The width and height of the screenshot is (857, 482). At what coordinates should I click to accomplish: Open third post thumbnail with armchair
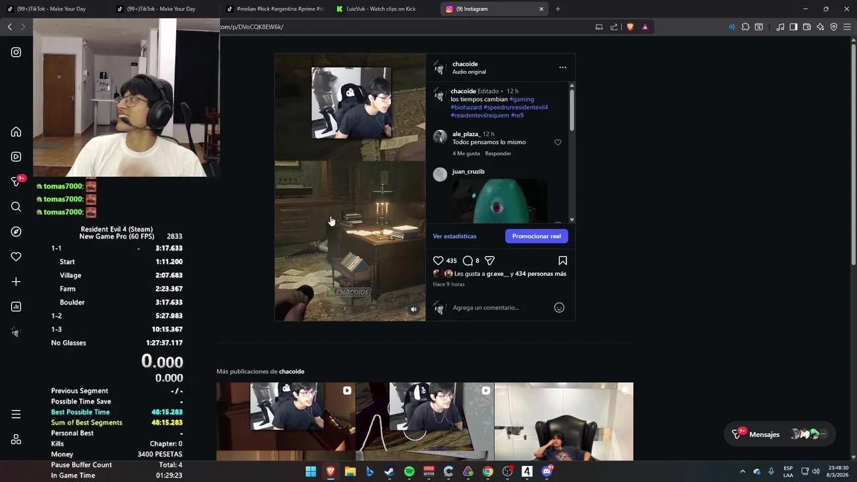tap(564, 421)
